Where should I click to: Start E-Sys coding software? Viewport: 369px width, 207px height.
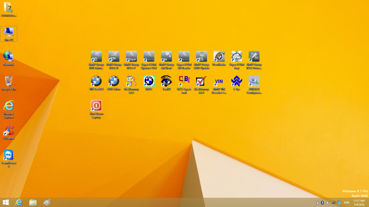point(236,81)
